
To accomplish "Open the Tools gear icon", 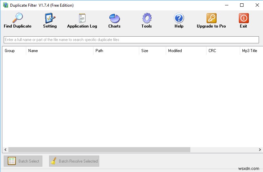I will (147, 18).
